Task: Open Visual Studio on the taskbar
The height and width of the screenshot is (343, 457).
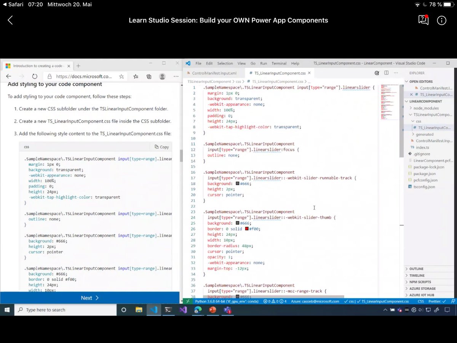Action: [x=183, y=310]
